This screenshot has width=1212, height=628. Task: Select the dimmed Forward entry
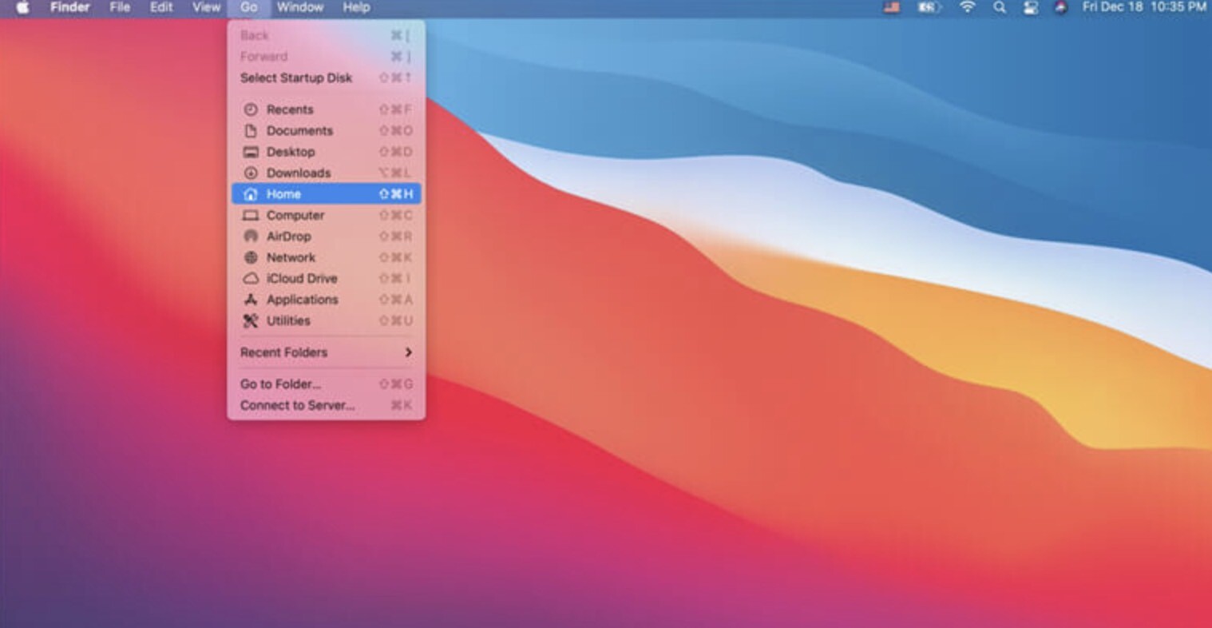click(327, 57)
